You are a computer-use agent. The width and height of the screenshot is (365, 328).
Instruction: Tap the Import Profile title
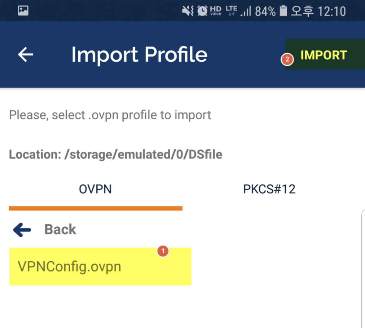point(139,55)
